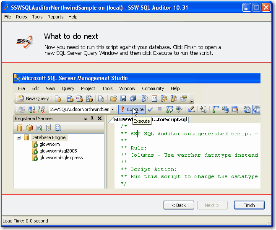Open the Window menu in Management Studio

pyautogui.click(x=127, y=88)
